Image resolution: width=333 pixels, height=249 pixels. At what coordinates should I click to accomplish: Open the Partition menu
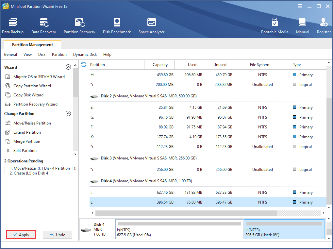pyautogui.click(x=59, y=55)
